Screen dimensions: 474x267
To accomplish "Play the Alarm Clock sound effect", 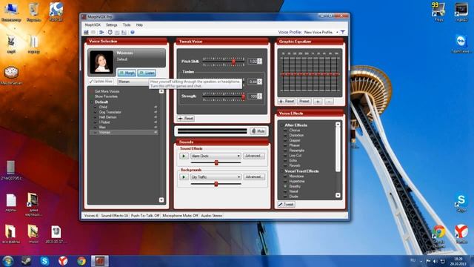I will [x=184, y=156].
